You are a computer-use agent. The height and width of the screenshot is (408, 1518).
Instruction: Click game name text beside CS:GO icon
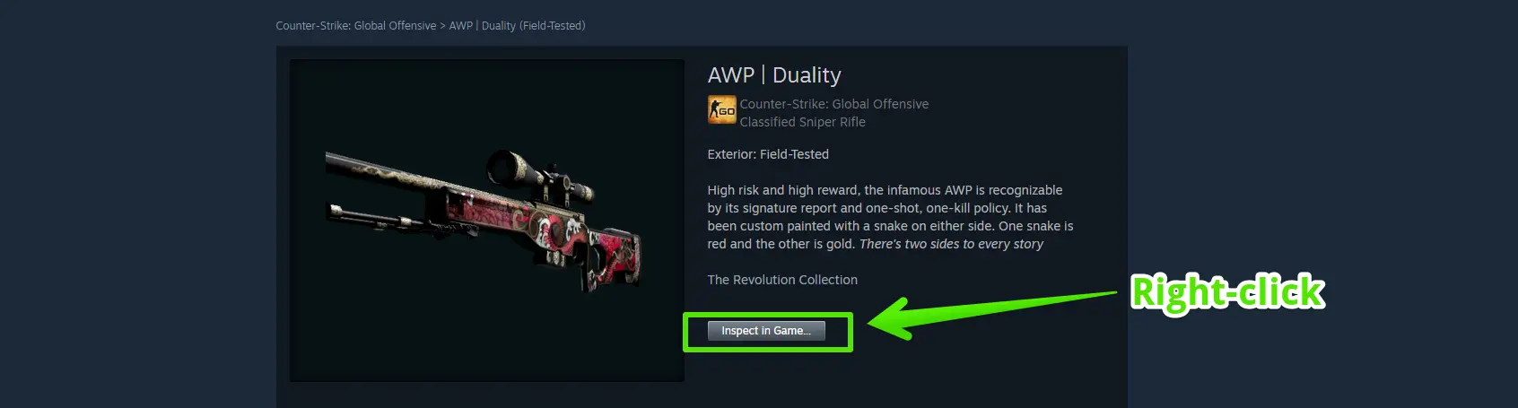point(834,104)
